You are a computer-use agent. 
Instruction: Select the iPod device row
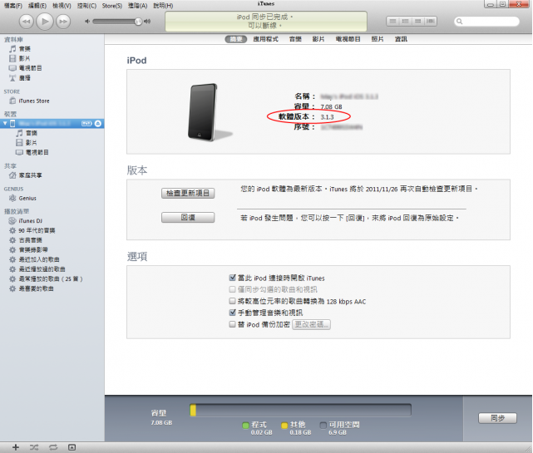[52, 123]
